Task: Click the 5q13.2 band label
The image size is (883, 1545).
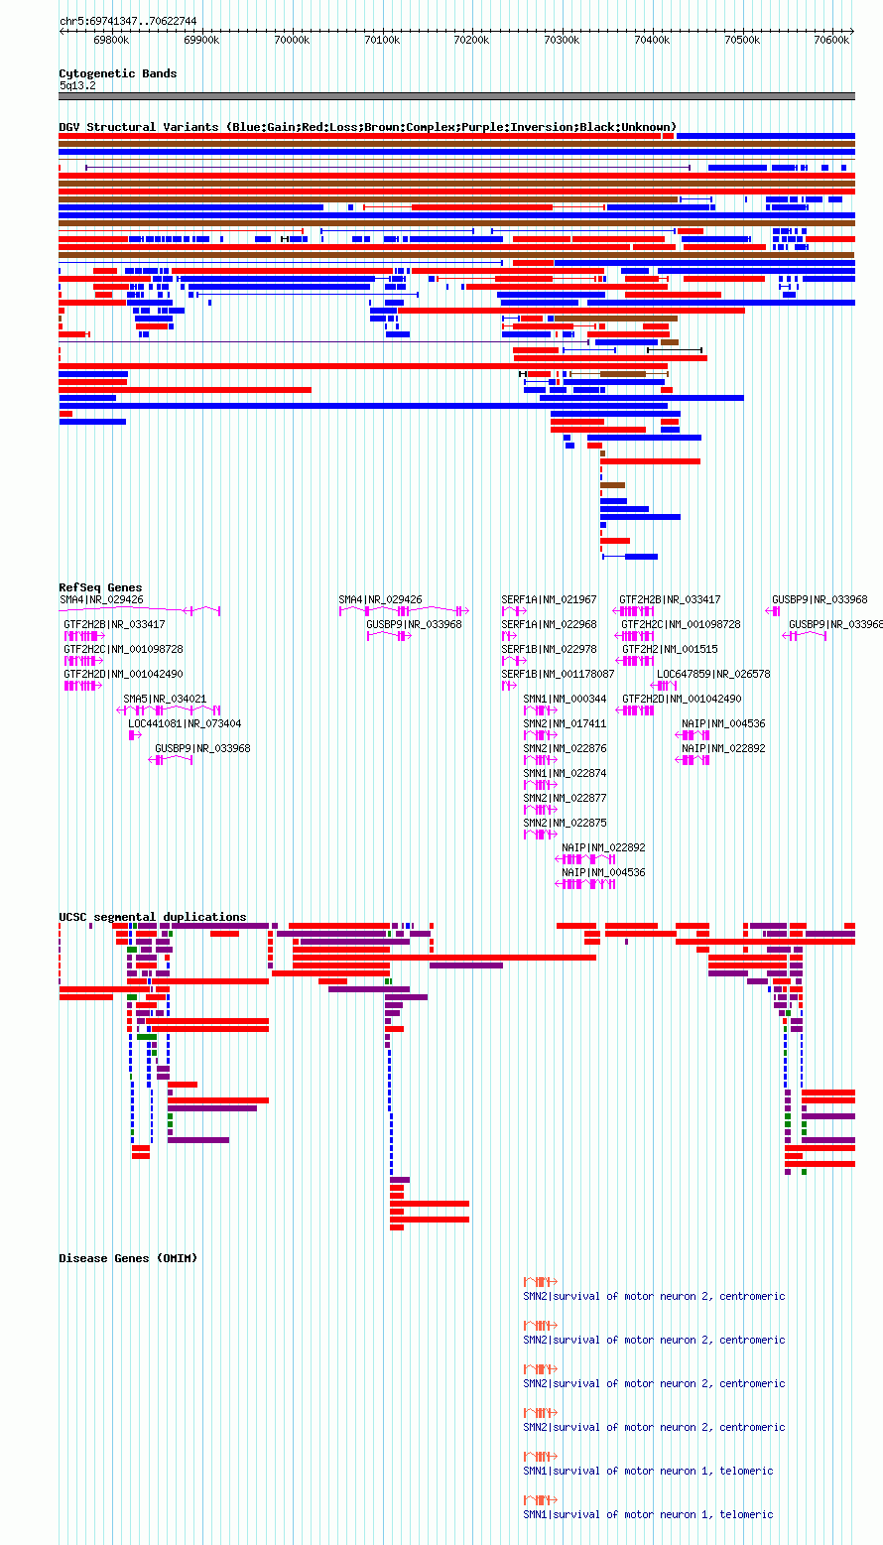Action: pos(77,86)
